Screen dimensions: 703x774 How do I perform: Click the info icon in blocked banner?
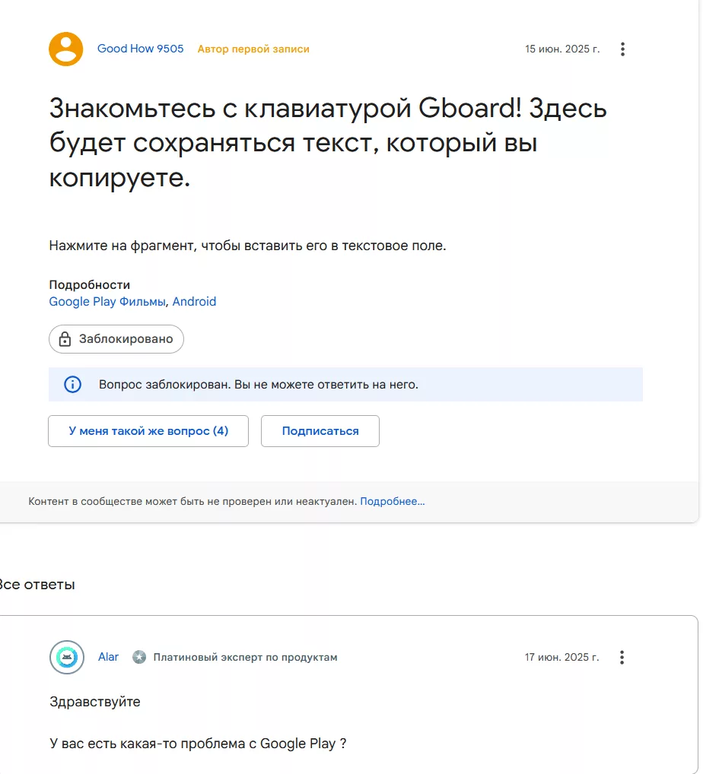72,385
